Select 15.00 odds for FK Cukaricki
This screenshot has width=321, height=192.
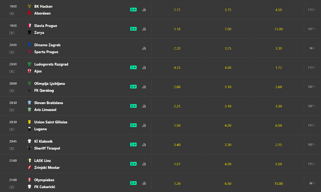[278, 183]
